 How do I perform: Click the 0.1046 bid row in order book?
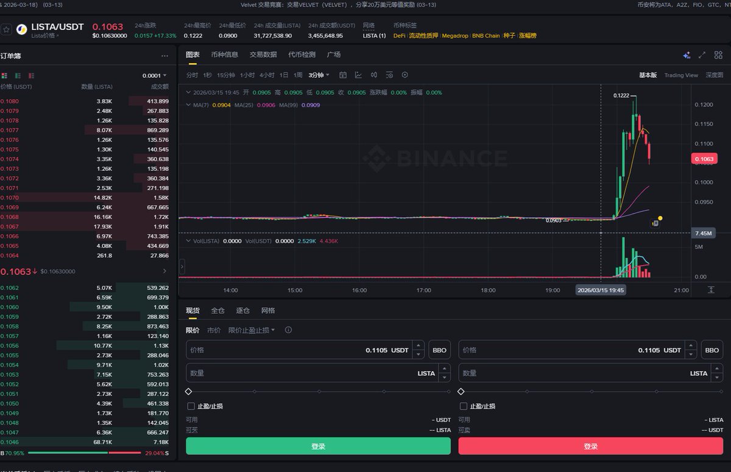click(85, 442)
